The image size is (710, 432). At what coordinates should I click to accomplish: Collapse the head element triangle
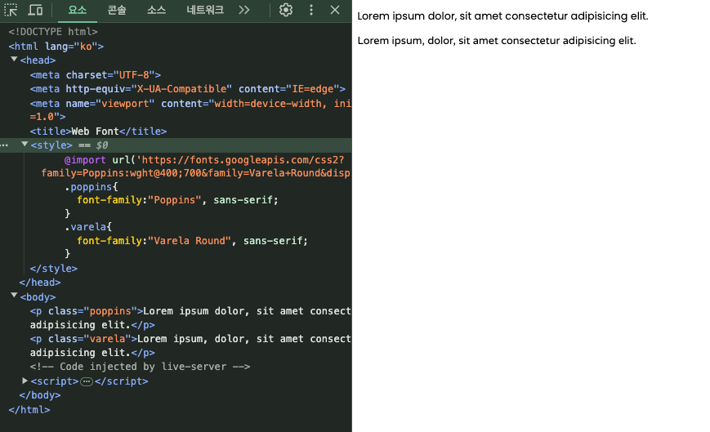click(14, 60)
